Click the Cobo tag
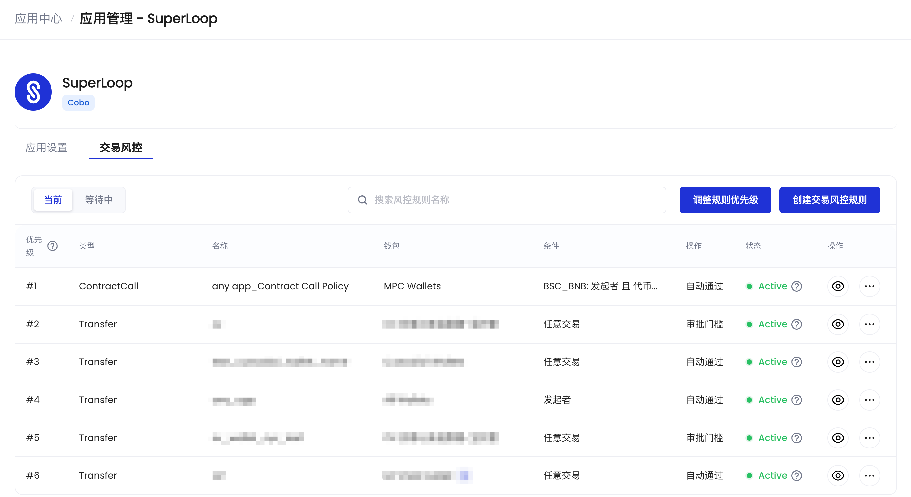This screenshot has height=497, width=911. point(78,103)
